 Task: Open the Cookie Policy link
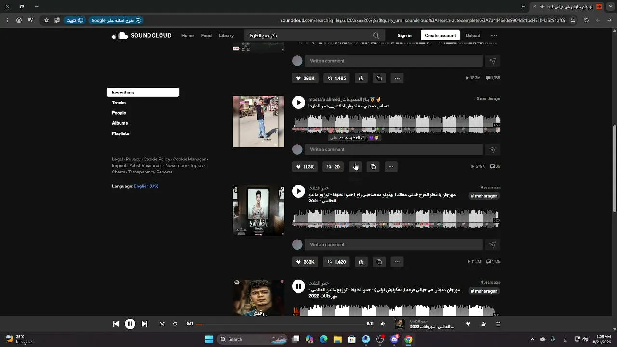click(157, 159)
